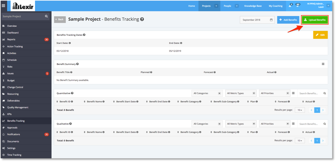The width and height of the screenshot is (336, 162).
Task: Click the search icon in Sample Project box
Action: [46, 16]
